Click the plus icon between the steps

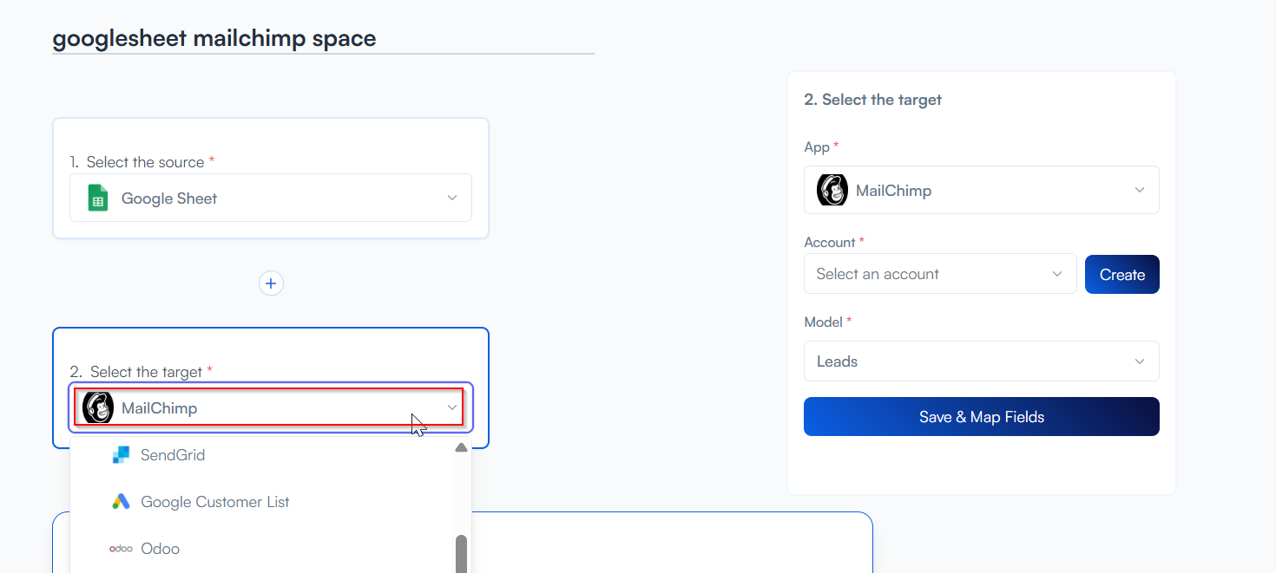pyautogui.click(x=271, y=283)
